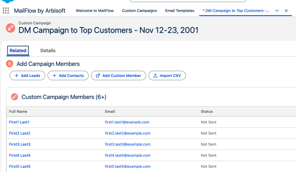Image resolution: width=296 pixels, height=172 pixels.
Task: Click the Add Campaign Members heading
Action: point(48,64)
